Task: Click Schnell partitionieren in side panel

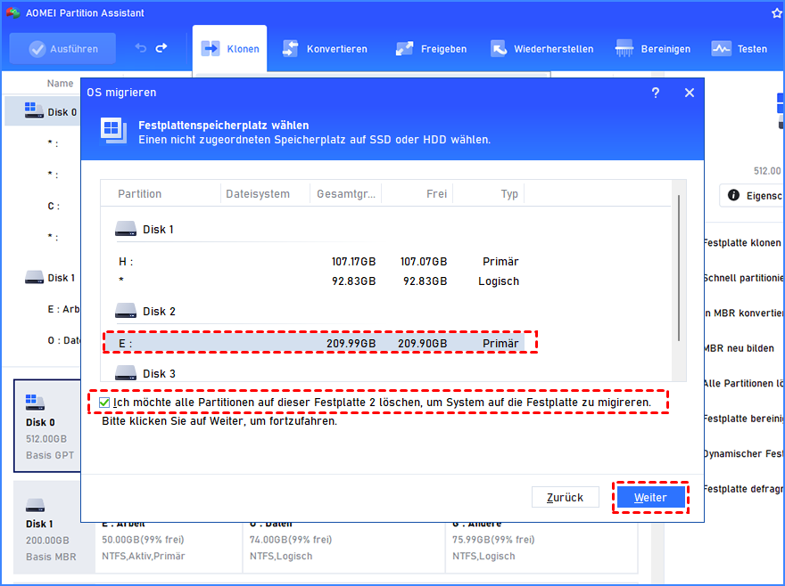Action: click(x=743, y=278)
